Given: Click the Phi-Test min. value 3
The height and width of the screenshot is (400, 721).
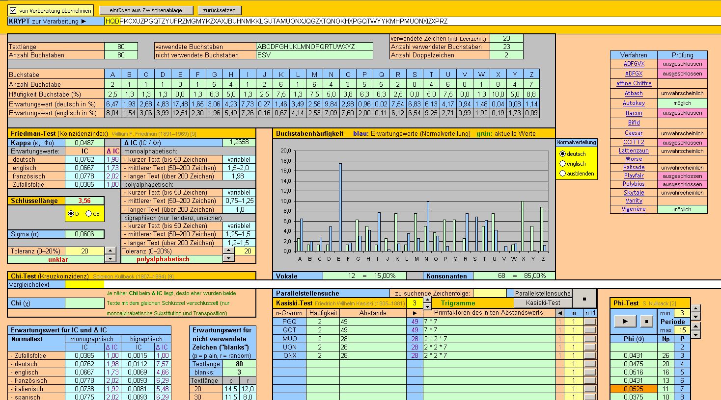Looking at the screenshot, I should 682,313.
